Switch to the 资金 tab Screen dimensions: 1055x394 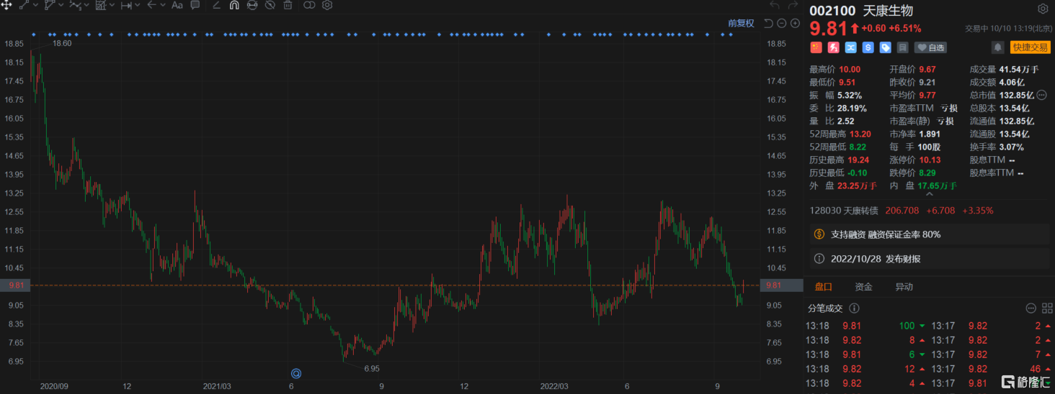click(863, 287)
